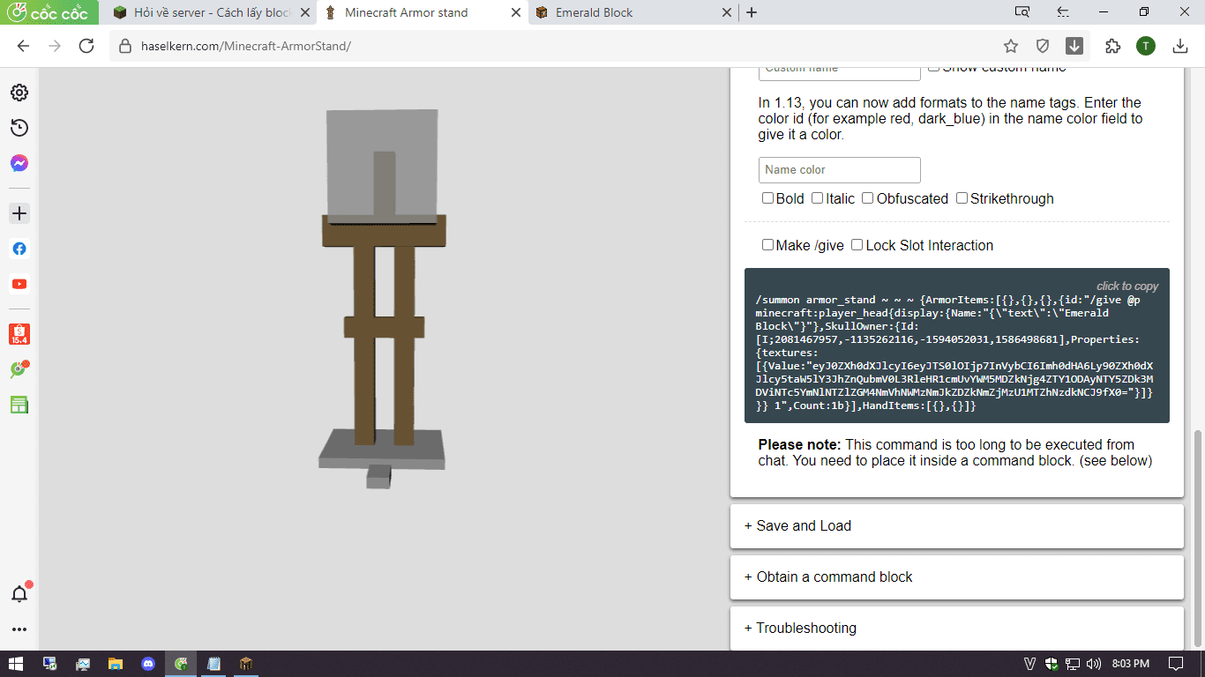Copy the generated summon command
This screenshot has width=1205, height=677.
(x=956, y=346)
